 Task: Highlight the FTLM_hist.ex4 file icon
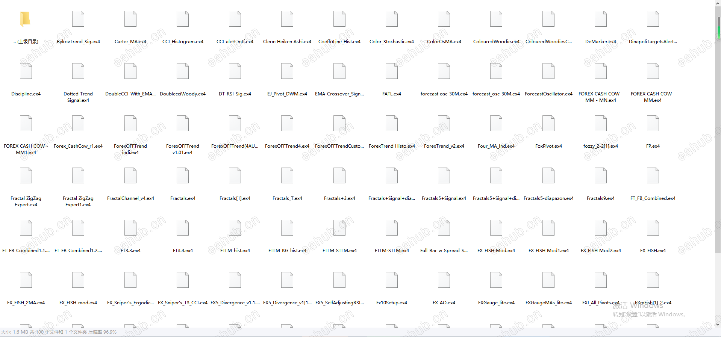tap(235, 228)
